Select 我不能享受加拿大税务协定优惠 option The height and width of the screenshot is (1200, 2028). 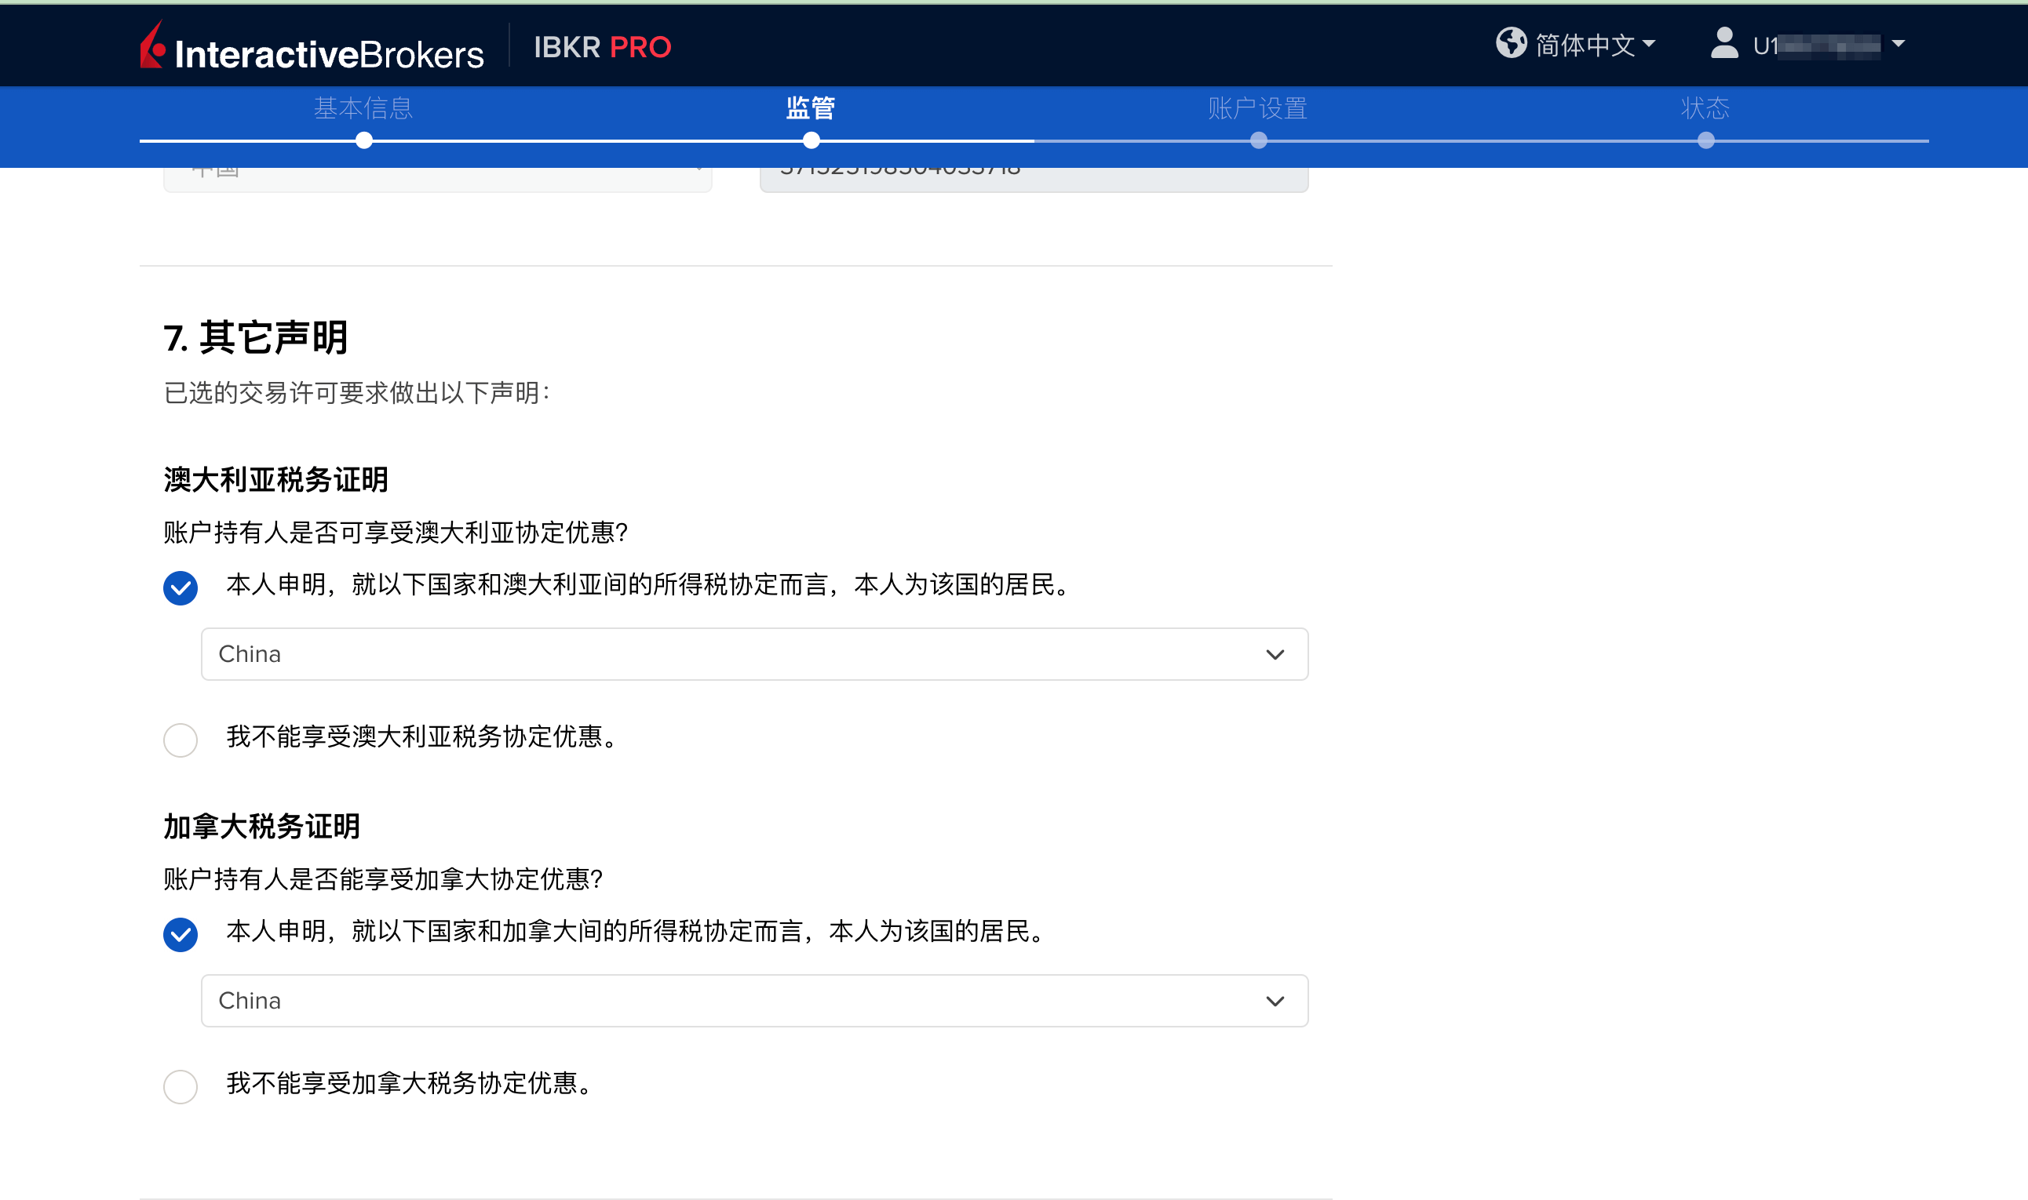[181, 1087]
